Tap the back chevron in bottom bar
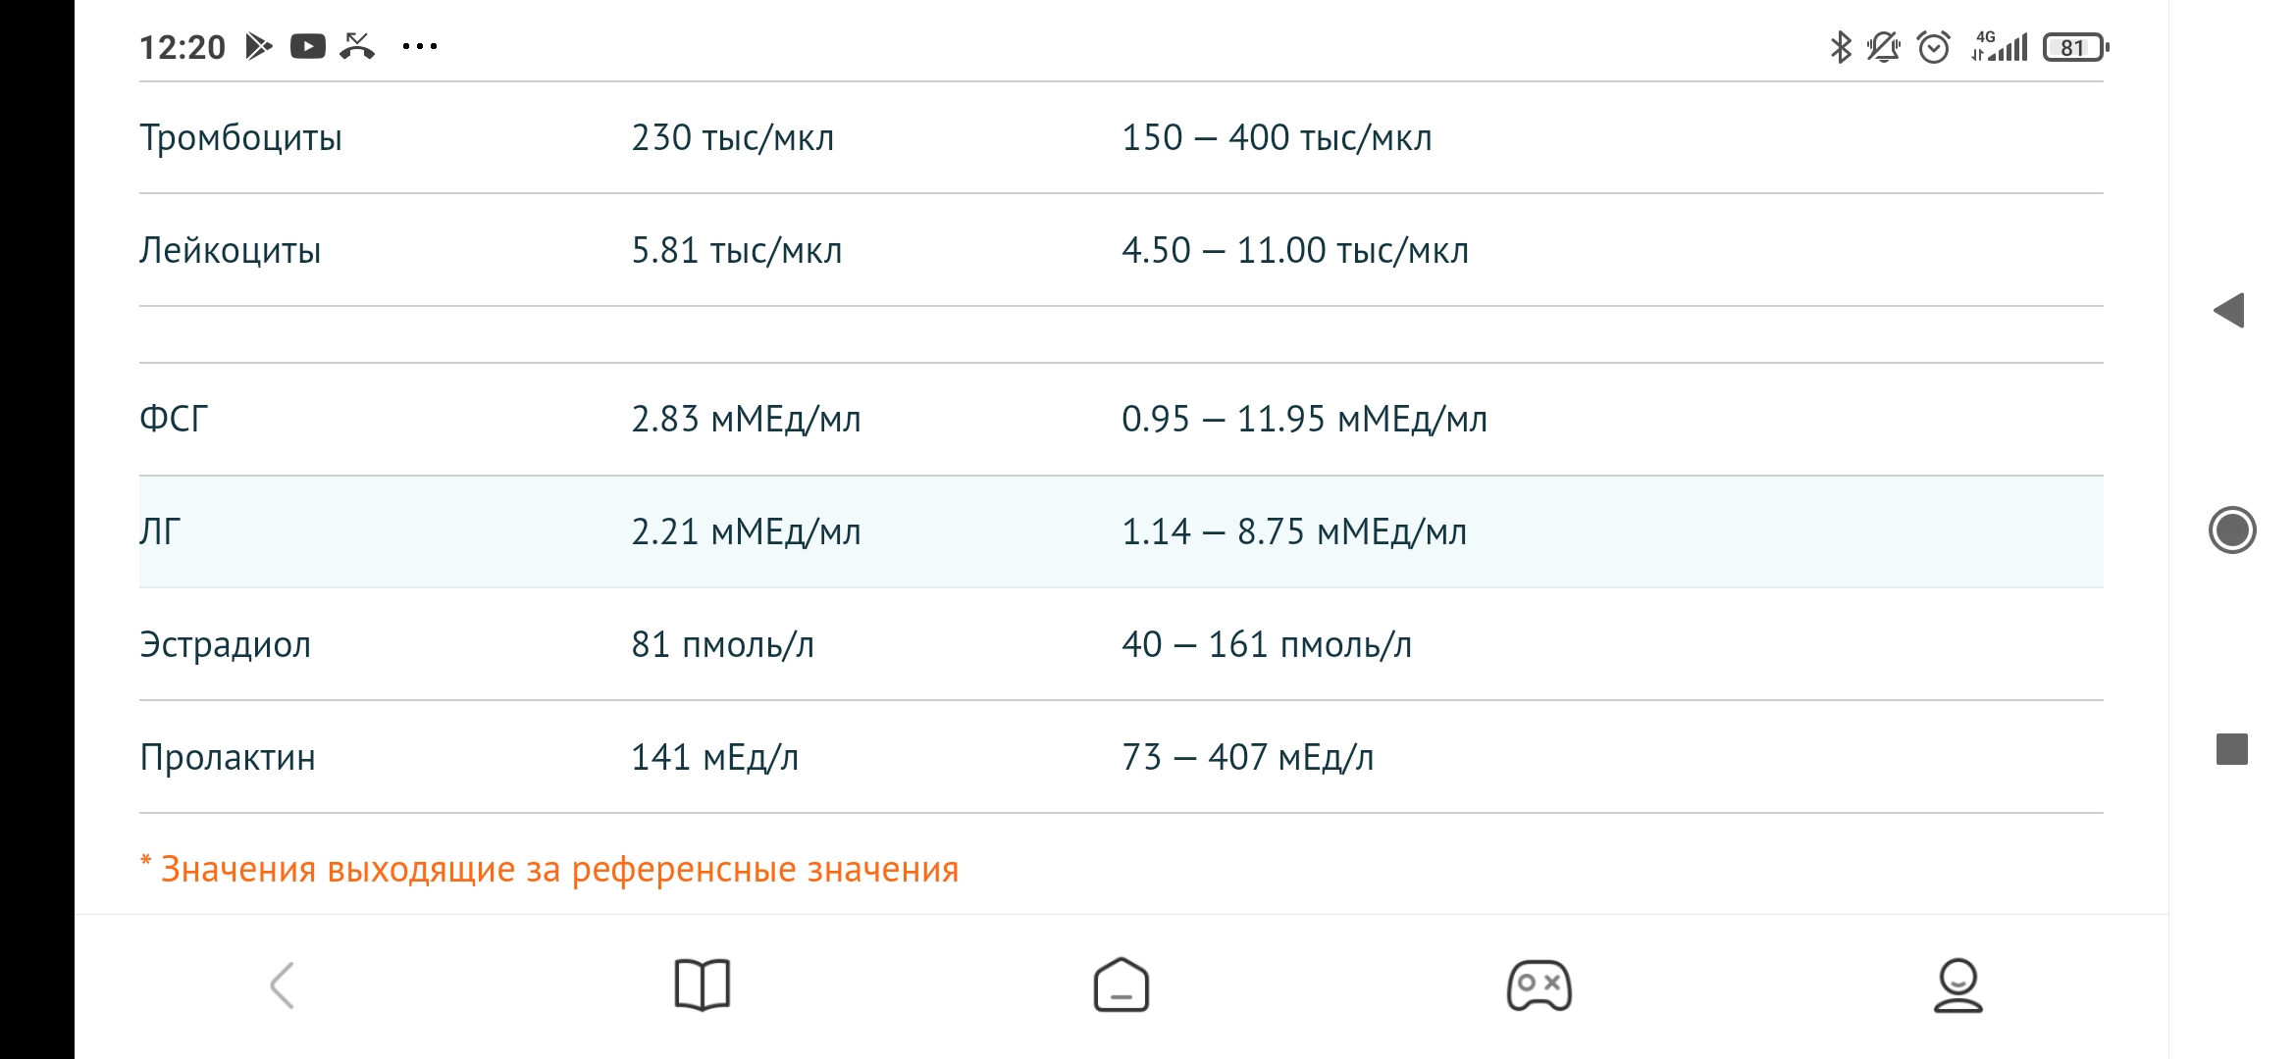This screenshot has height=1059, width=2296. pyautogui.click(x=283, y=985)
